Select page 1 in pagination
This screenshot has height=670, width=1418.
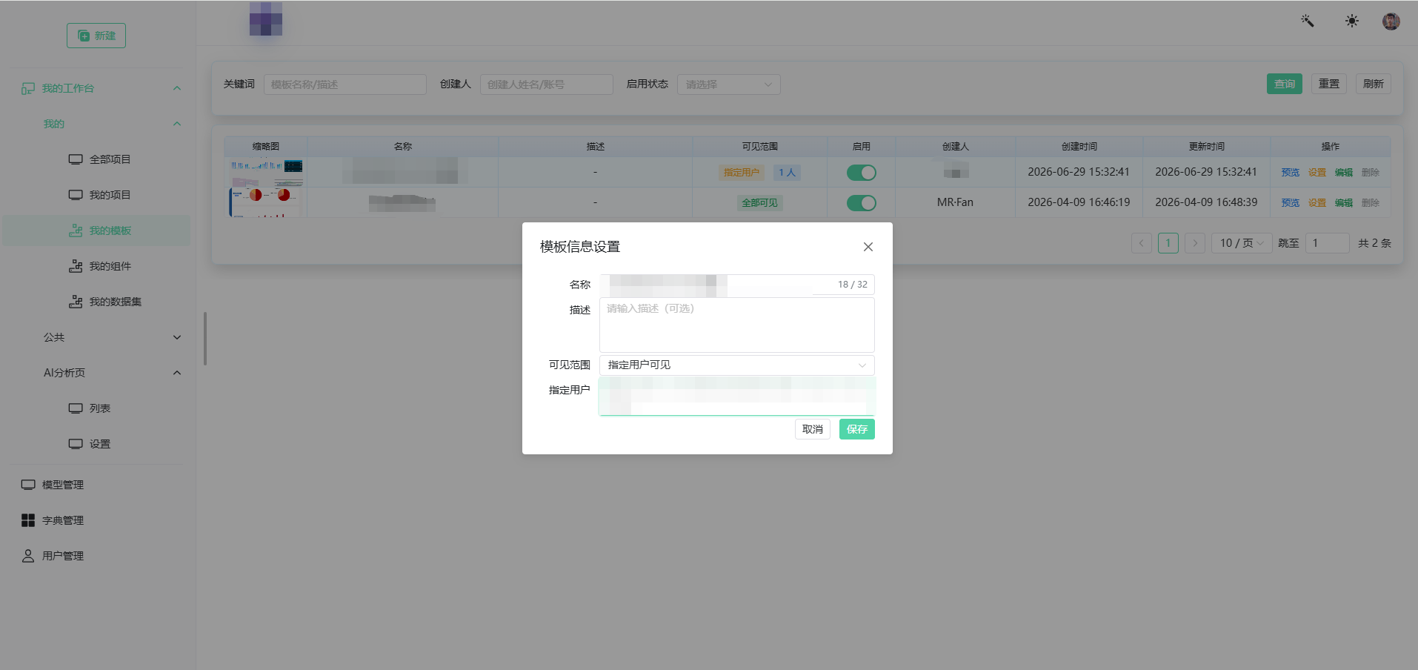[x=1168, y=243]
